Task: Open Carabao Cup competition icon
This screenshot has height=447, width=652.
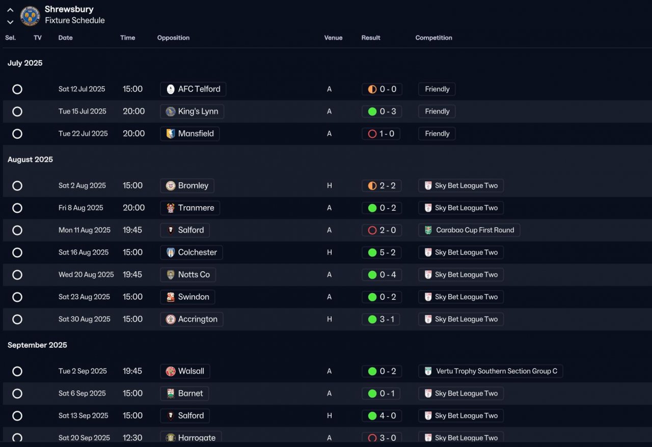Action: click(x=428, y=230)
